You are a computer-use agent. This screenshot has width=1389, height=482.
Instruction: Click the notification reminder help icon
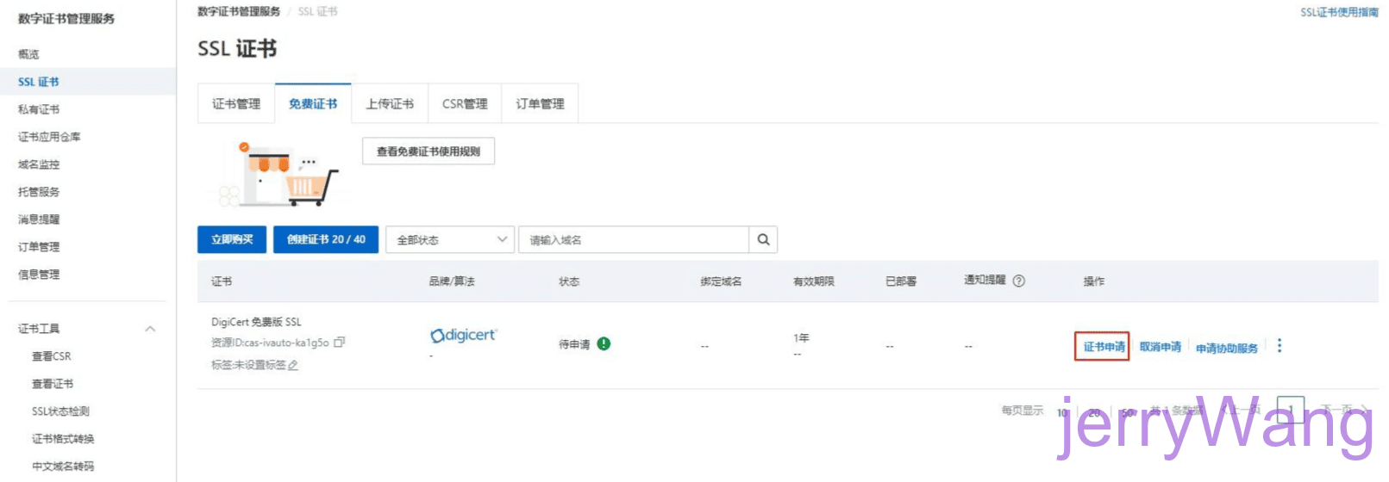(1018, 281)
